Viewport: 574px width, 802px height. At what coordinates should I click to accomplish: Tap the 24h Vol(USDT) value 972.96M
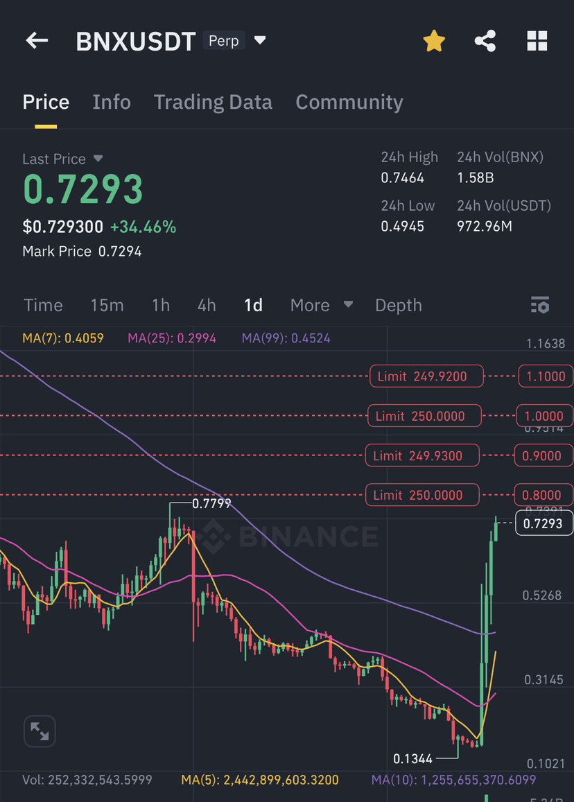pyautogui.click(x=485, y=226)
